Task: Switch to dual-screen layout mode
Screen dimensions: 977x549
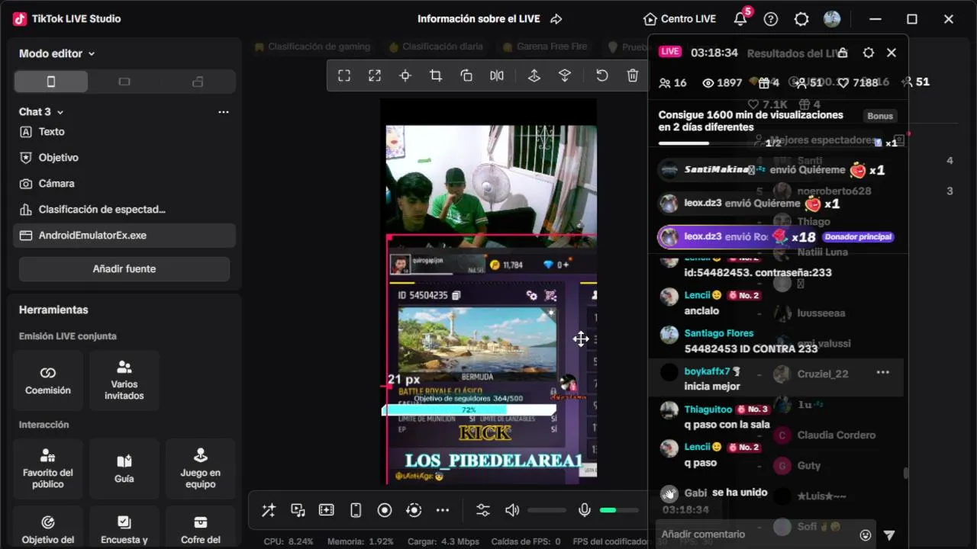Action: [x=198, y=82]
